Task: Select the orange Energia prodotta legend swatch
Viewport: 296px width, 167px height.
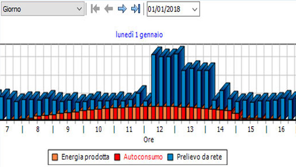Action: [x=55, y=157]
